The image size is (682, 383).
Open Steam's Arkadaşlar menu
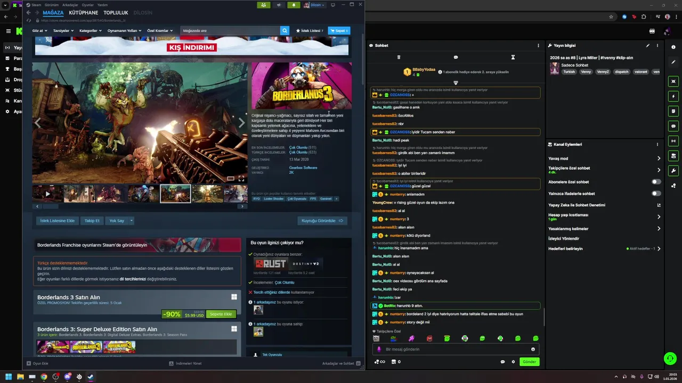point(70,5)
